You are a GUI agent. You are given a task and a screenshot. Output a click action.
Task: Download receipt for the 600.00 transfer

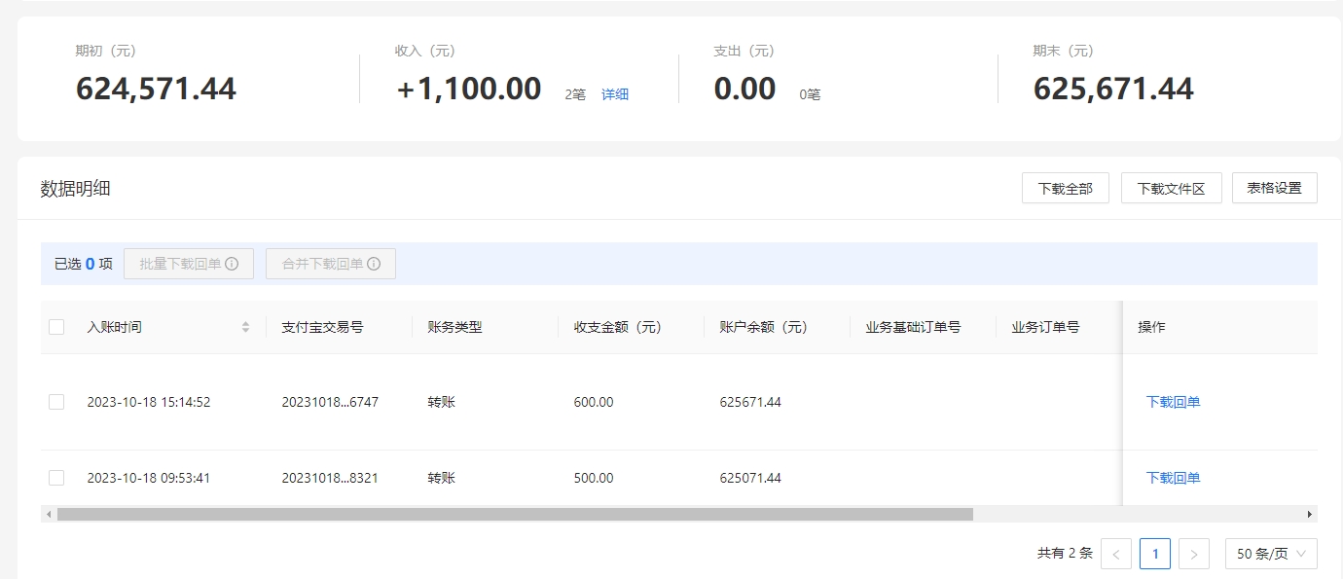1174,402
